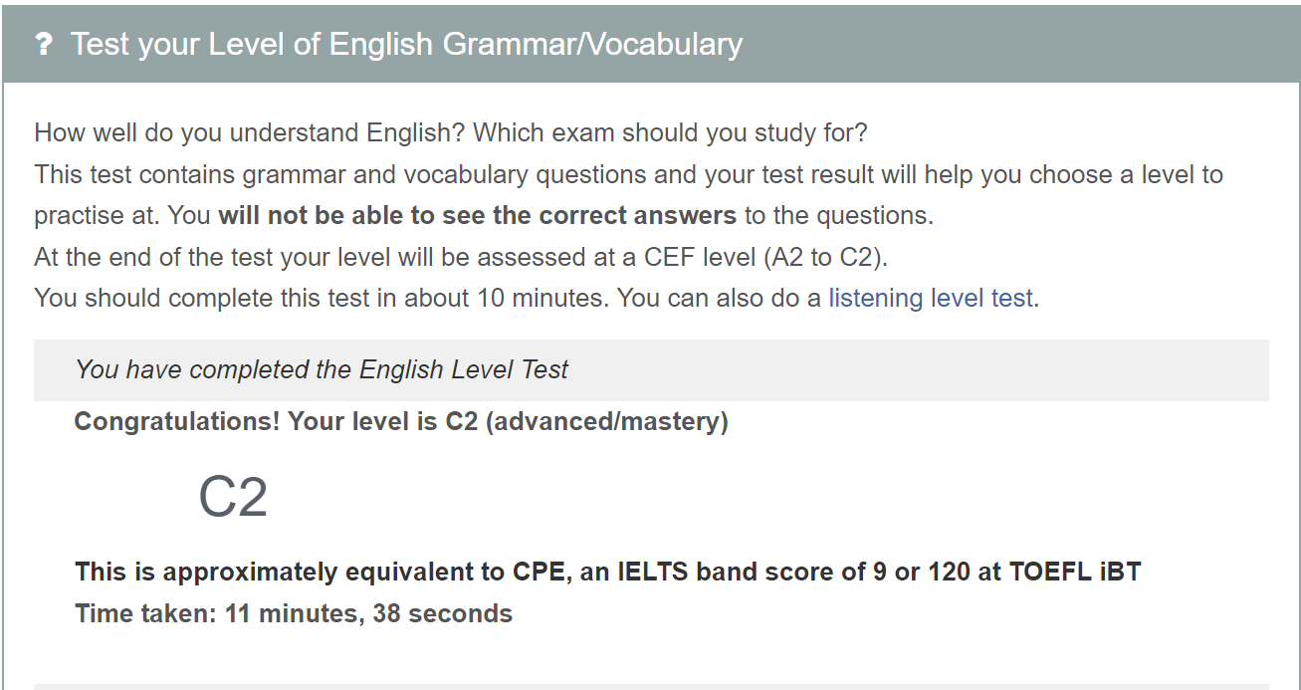Click the CEF level A2 to C2 sentence
Screen dimensions: 1301x690
pyautogui.click(x=460, y=257)
